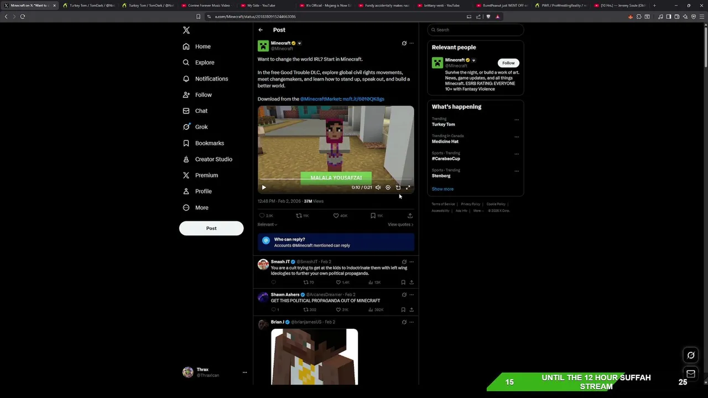Open Brian J's reply image

(314, 357)
